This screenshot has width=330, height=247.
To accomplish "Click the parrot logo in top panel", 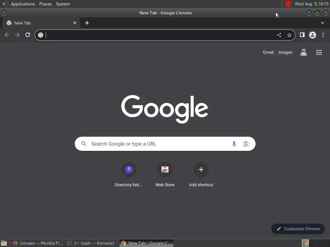I will 5,4.
